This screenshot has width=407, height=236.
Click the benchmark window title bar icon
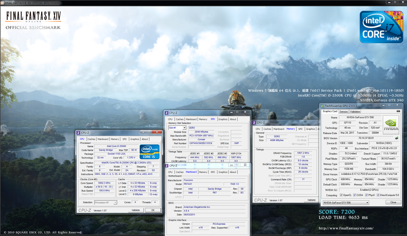[2, 3]
